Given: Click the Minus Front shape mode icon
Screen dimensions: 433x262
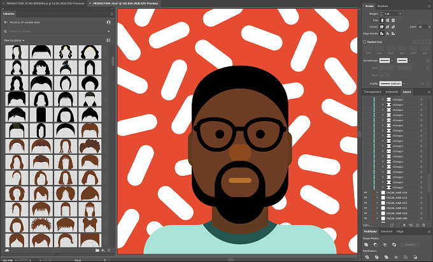Looking at the screenshot, I should coord(376,245).
